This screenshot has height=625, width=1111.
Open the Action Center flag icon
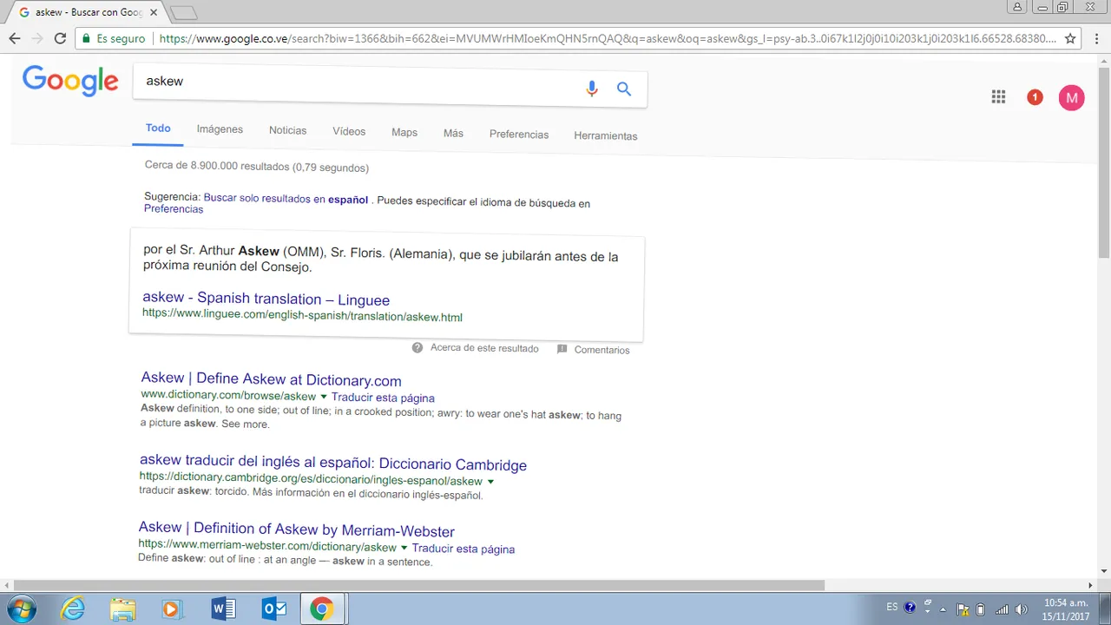962,609
